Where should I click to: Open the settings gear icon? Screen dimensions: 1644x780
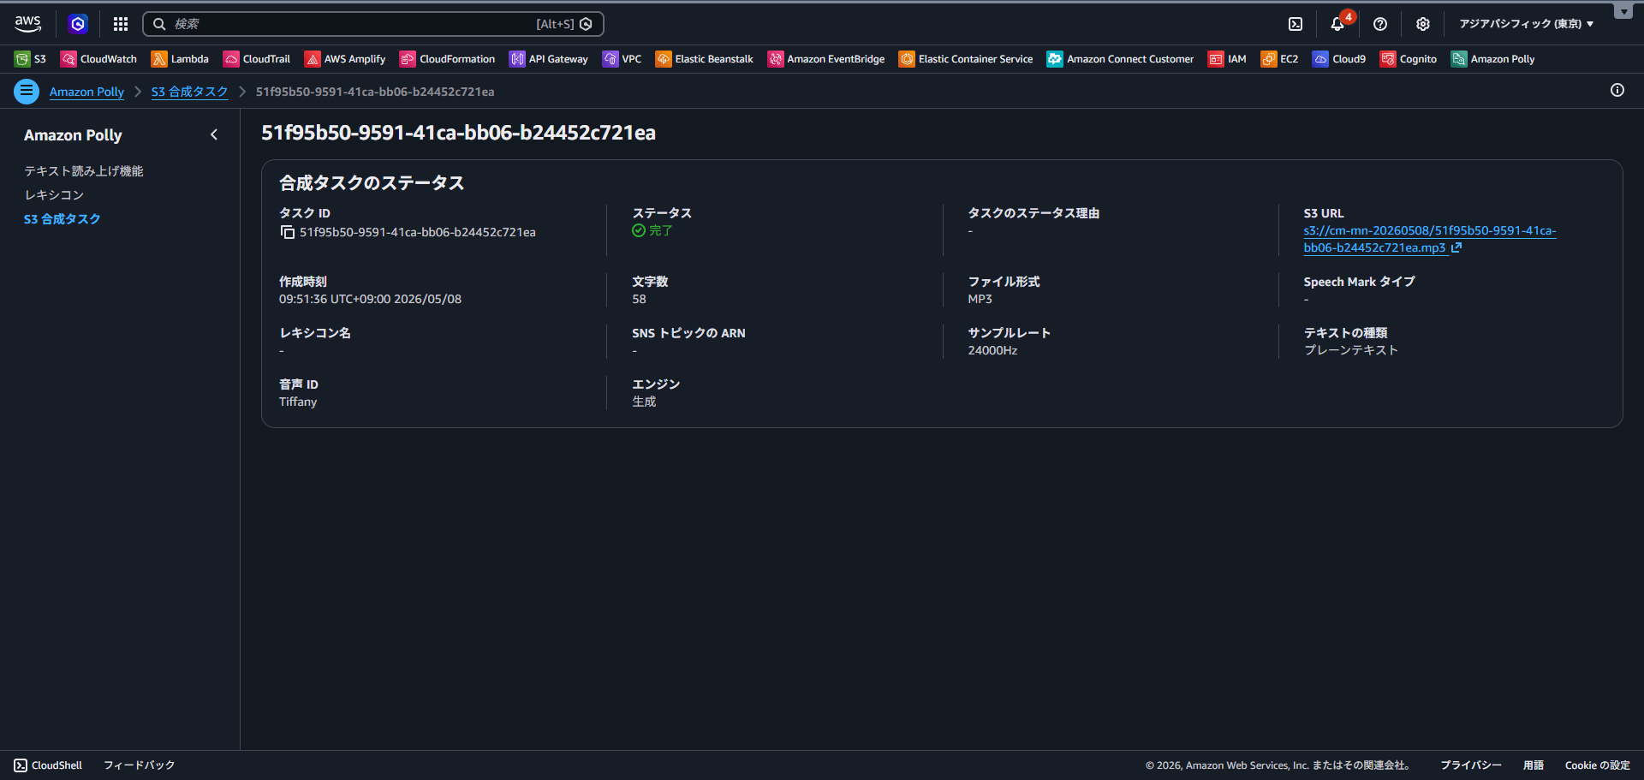pyautogui.click(x=1423, y=24)
